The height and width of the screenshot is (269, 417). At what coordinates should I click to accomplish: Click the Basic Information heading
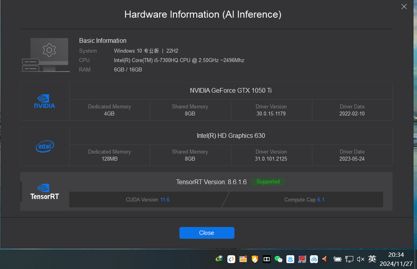103,40
